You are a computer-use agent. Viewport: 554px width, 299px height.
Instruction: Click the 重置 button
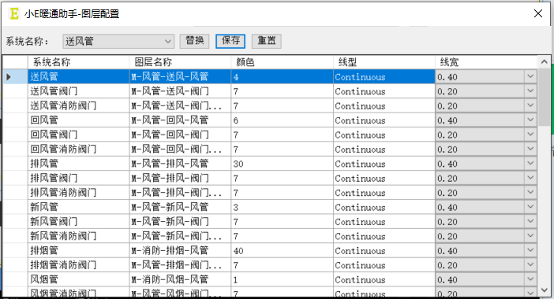point(267,41)
